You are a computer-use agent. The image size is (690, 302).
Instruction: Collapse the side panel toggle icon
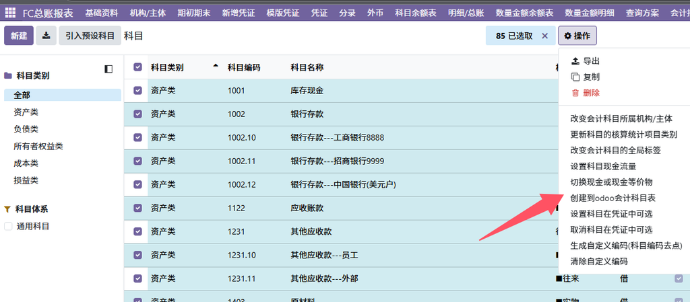tap(108, 69)
